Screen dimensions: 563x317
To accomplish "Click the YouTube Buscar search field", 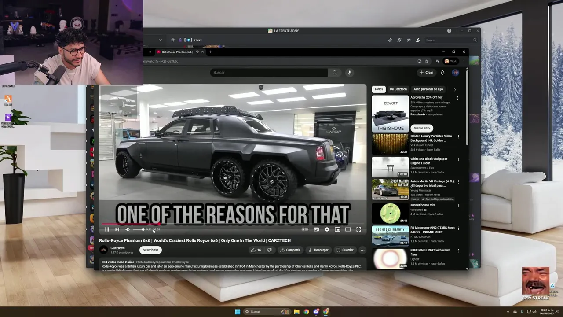I will [x=269, y=73].
